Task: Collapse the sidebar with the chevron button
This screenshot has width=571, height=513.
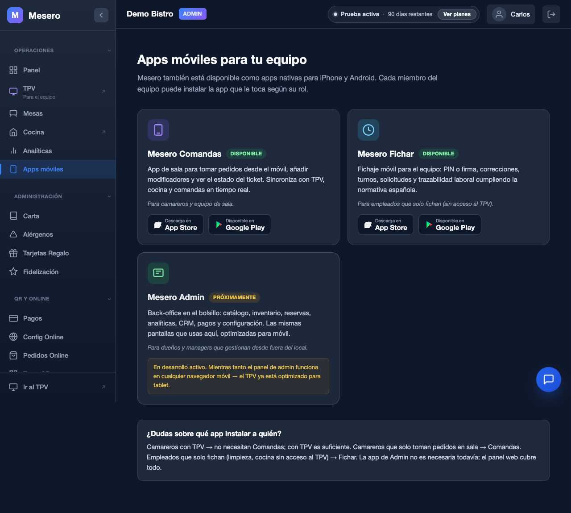Action: pyautogui.click(x=101, y=15)
